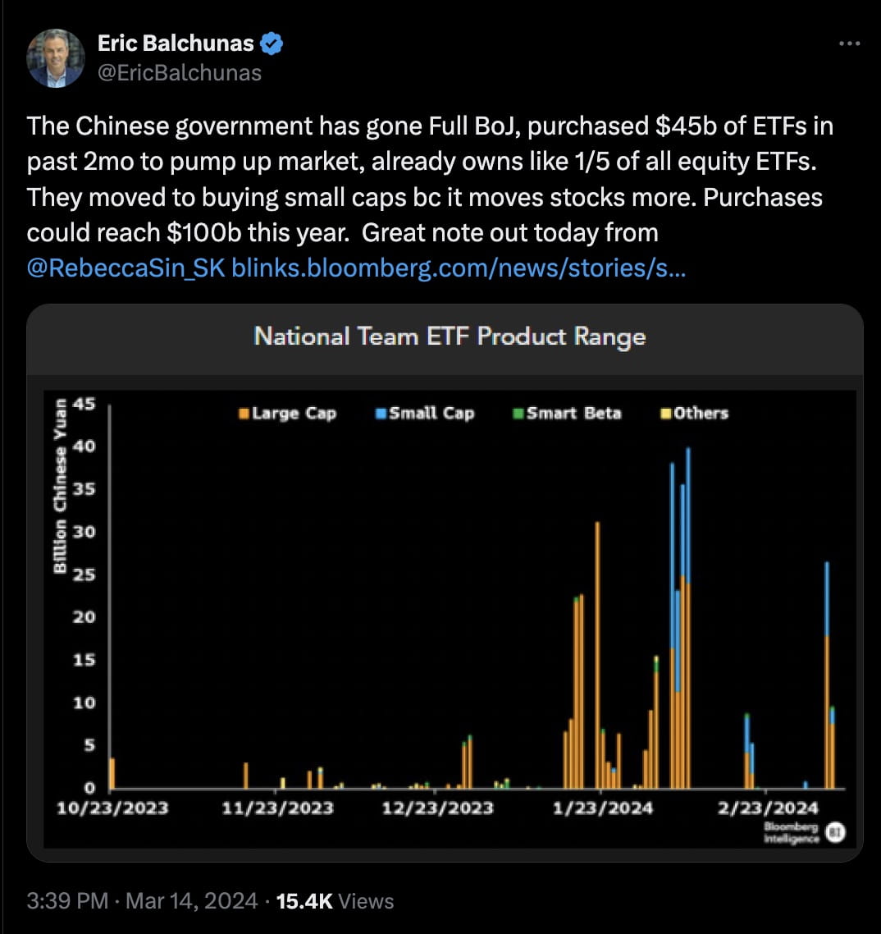Toggle Smart Beta series visibility in the legend
Image resolution: width=881 pixels, height=934 pixels.
click(566, 413)
